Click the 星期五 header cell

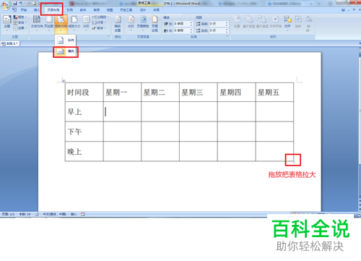coord(274,92)
